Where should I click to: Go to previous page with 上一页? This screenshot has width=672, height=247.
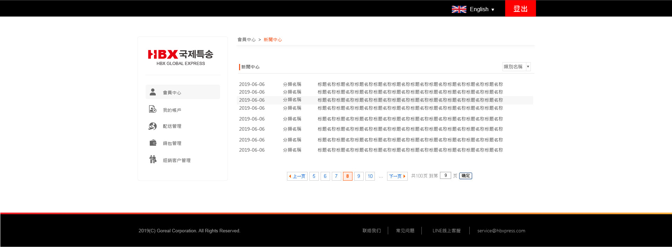[297, 176]
